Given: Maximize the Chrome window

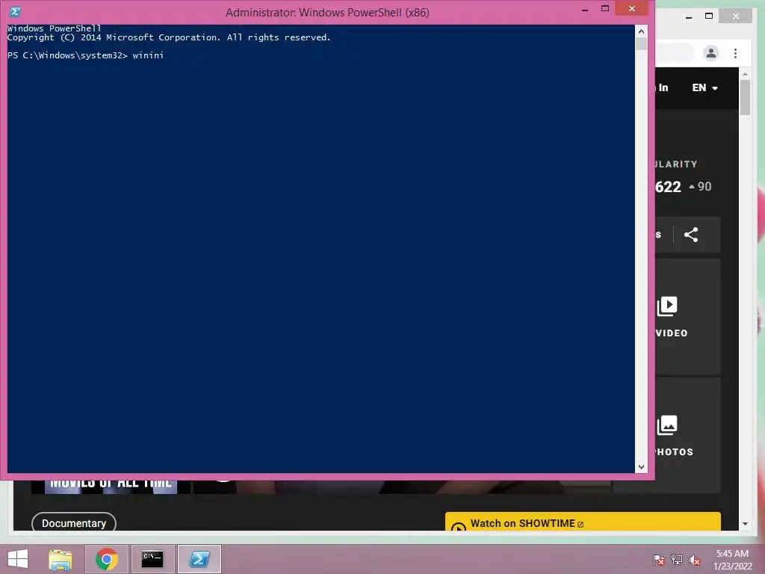Looking at the screenshot, I should [709, 16].
